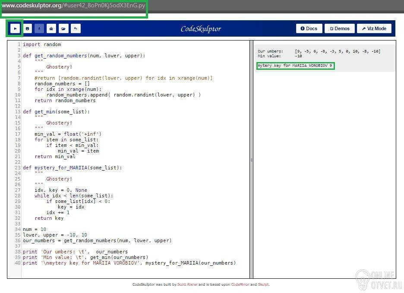This screenshot has height=293, width=404.
Task: Open the Docs button
Action: 309,28
